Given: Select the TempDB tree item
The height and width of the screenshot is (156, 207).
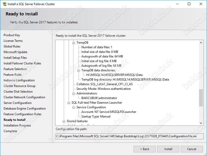Looking at the screenshot, I should (82, 43).
